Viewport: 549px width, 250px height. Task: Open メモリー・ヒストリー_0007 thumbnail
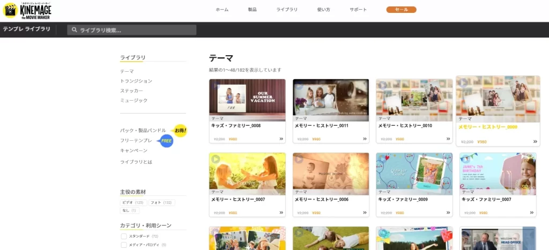coord(247,174)
